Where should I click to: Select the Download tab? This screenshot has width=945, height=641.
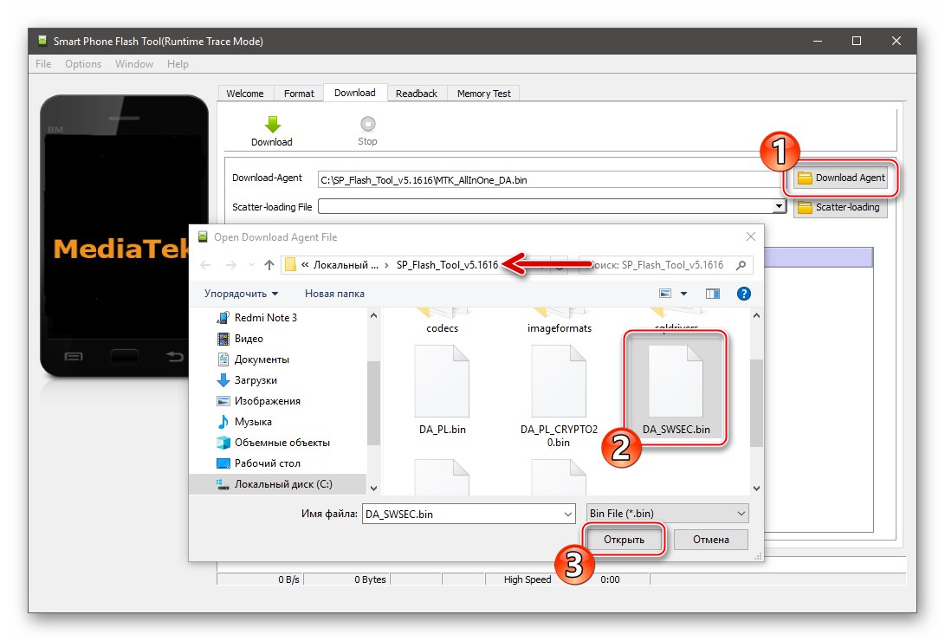355,93
